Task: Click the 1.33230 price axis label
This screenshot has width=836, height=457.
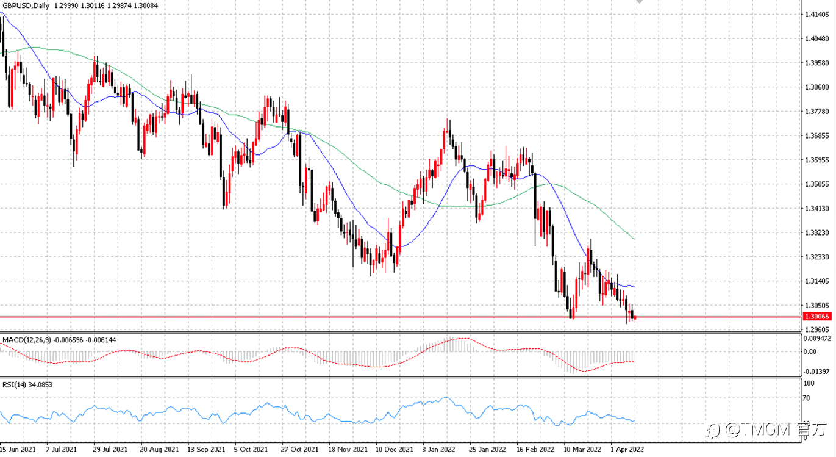Action: coord(817,232)
